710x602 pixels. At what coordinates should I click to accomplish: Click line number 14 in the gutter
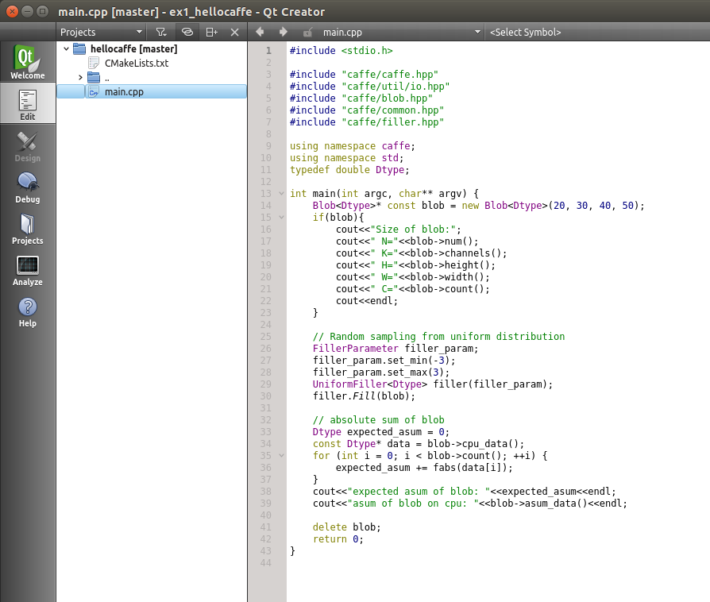tap(266, 205)
